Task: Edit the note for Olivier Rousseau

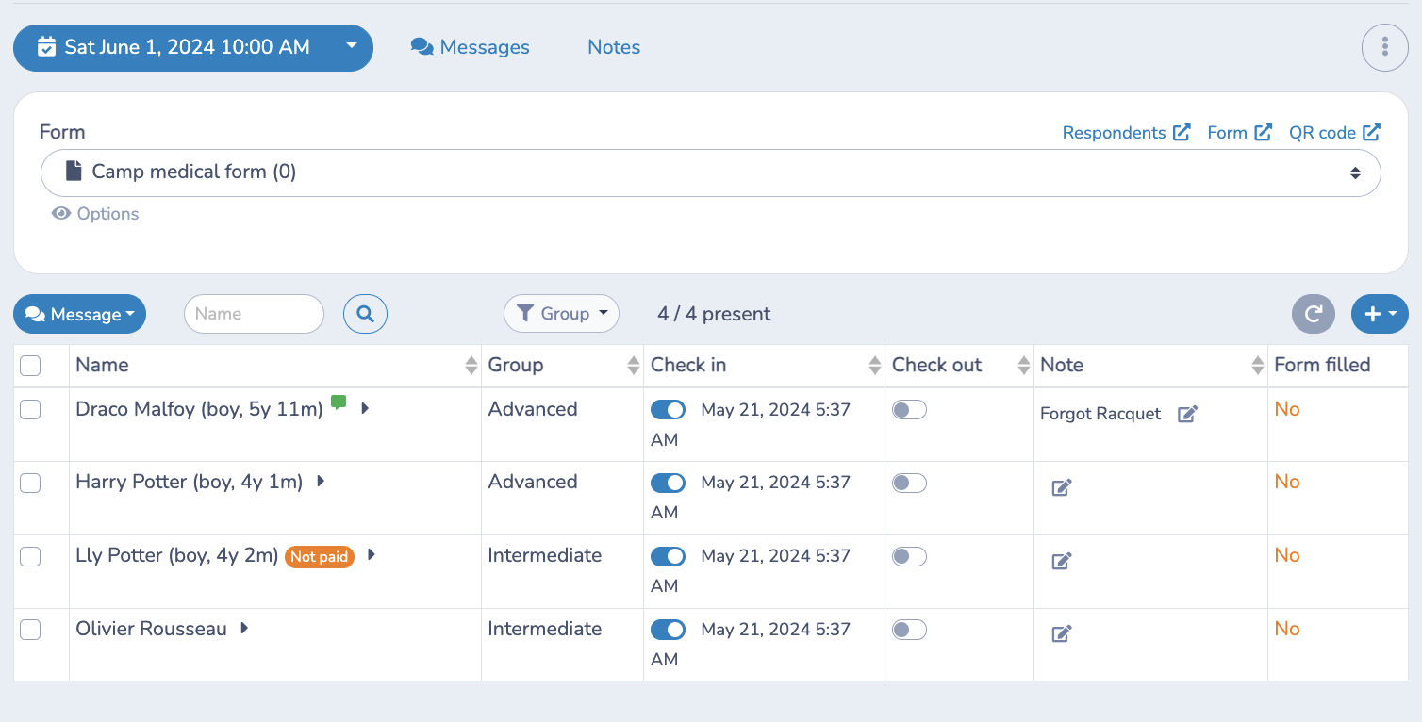Action: point(1062,633)
